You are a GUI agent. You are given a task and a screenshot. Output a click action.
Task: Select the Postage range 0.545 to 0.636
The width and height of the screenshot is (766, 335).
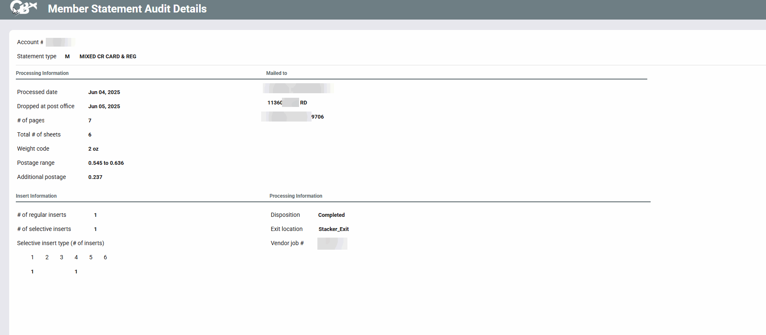(106, 163)
